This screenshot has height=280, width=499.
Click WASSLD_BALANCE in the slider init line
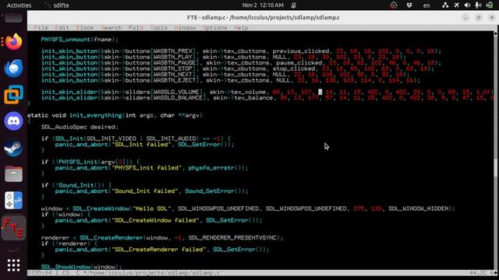click(179, 98)
